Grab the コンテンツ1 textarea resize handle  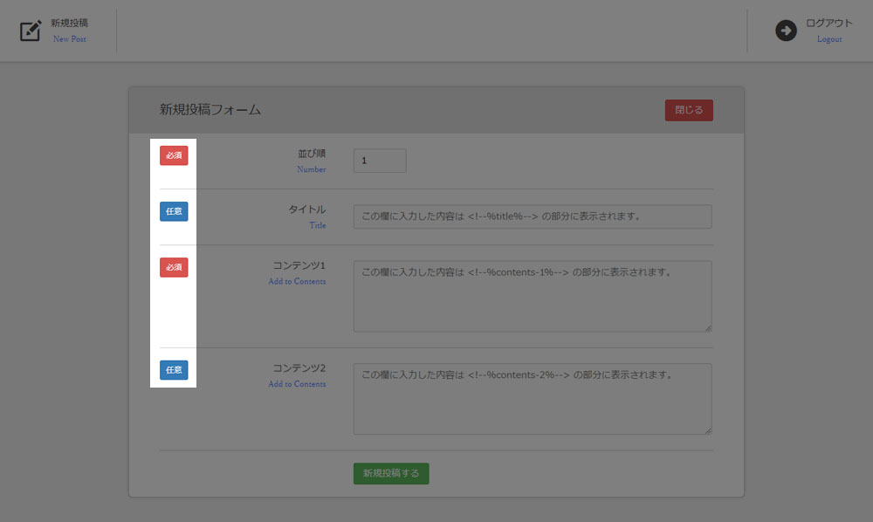[x=708, y=328]
